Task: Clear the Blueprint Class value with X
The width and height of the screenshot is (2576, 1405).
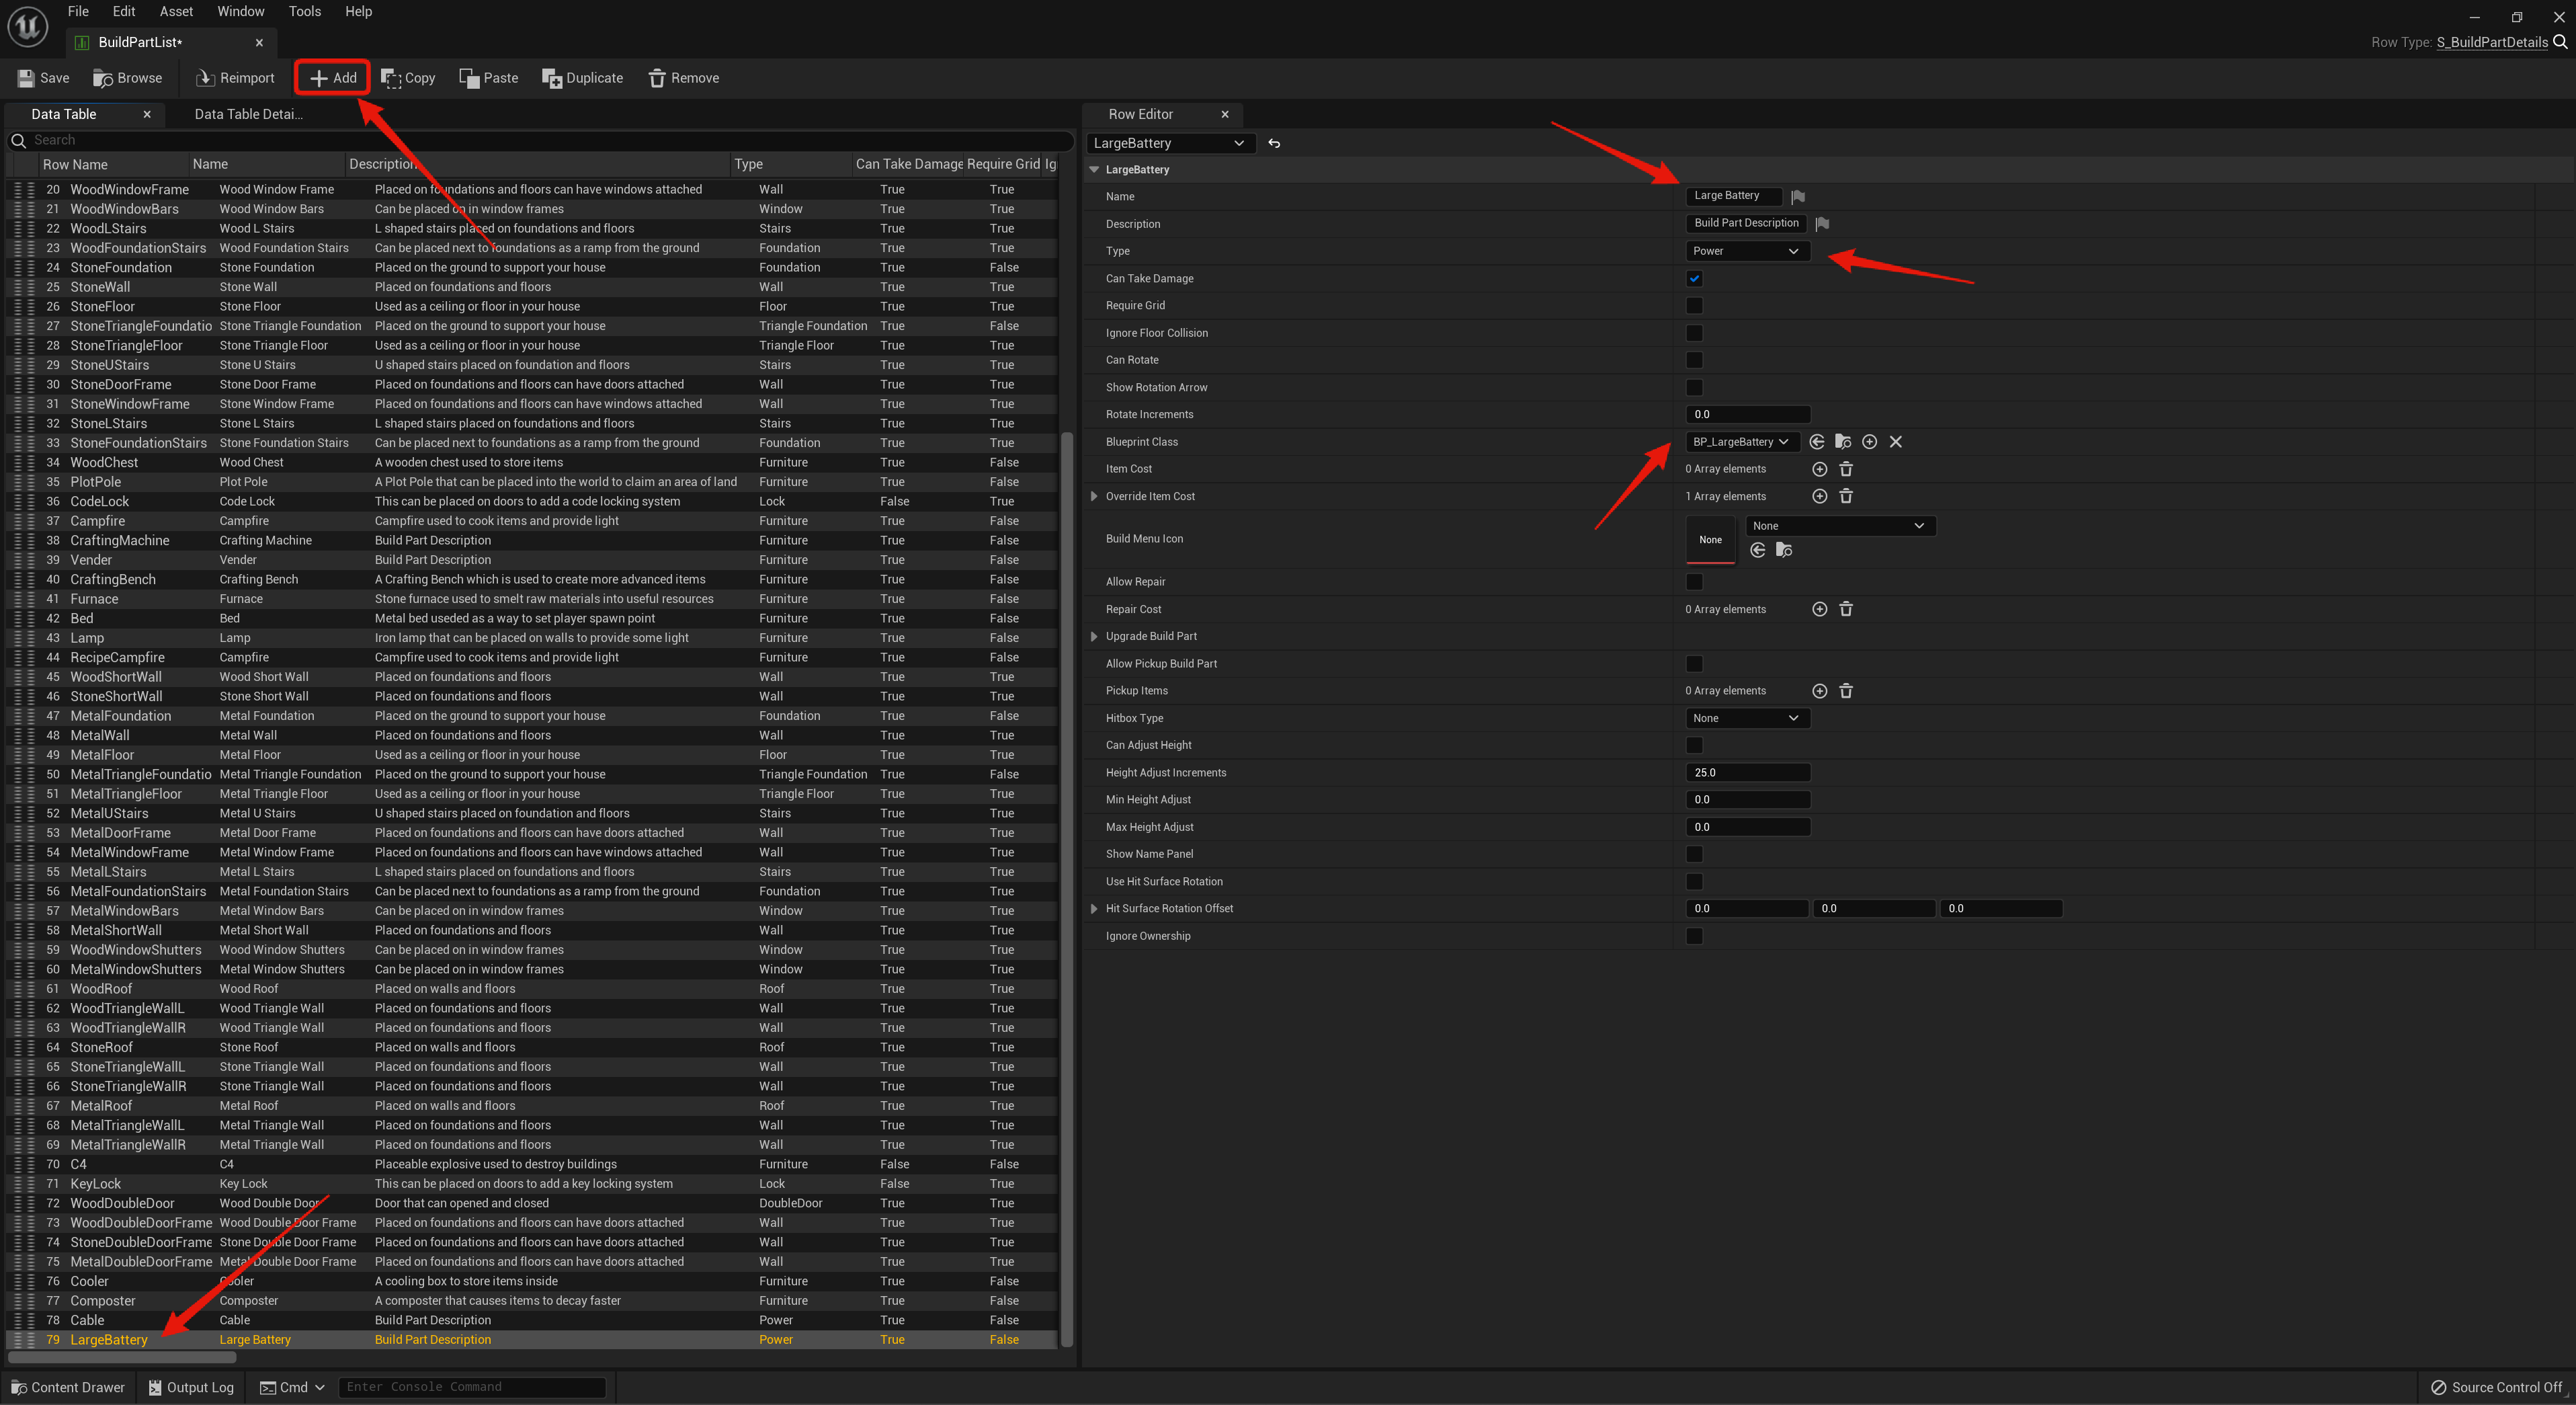Action: coord(1895,442)
